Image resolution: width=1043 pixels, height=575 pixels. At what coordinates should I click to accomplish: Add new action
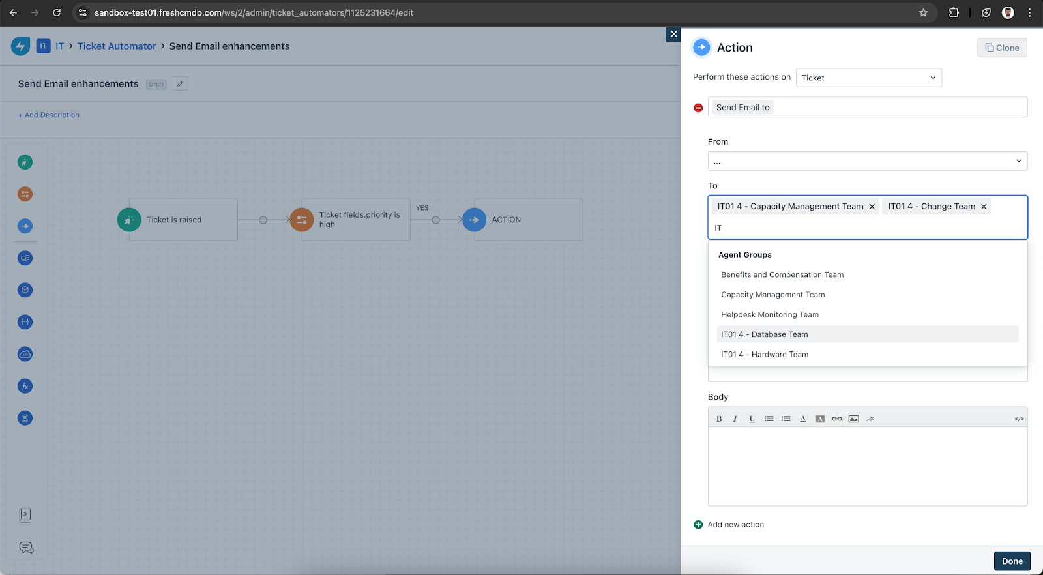click(729, 525)
